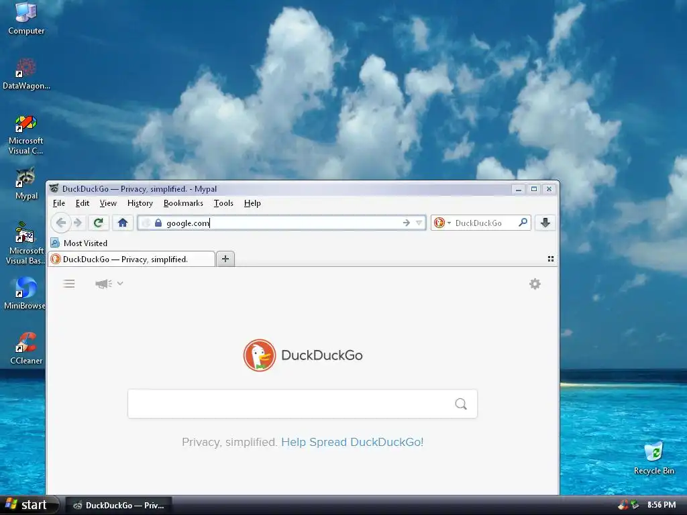Open the Downloads arrow button
The height and width of the screenshot is (515, 687).
coord(545,223)
